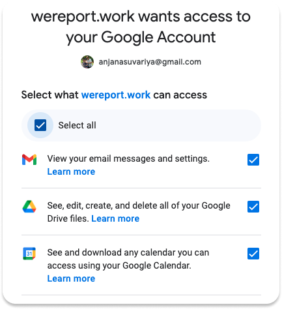Click the Select all label text

[x=77, y=125]
